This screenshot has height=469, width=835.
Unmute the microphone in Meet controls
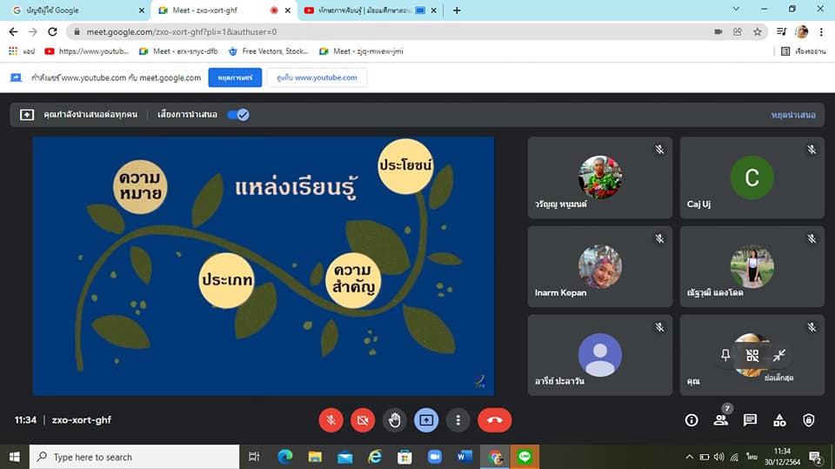(331, 420)
